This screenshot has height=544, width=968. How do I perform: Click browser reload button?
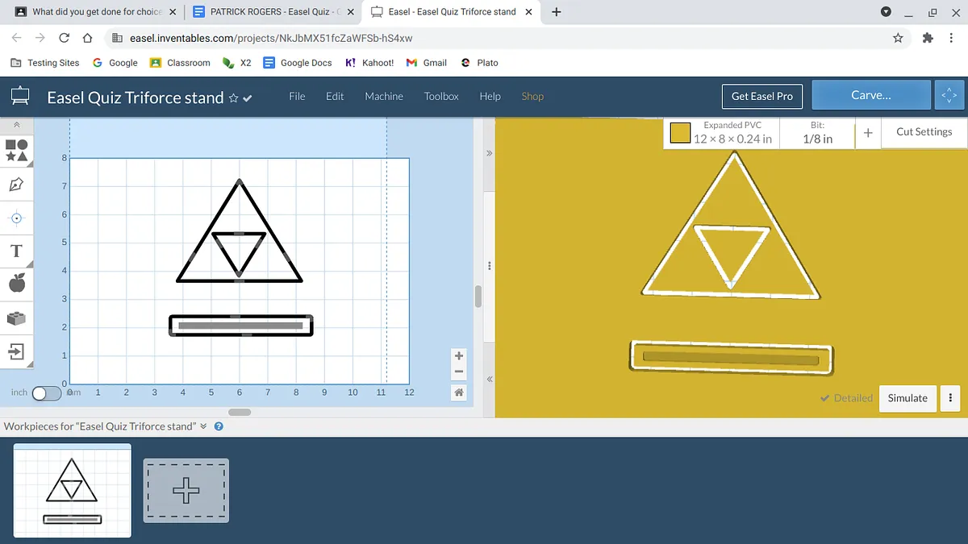tap(65, 38)
